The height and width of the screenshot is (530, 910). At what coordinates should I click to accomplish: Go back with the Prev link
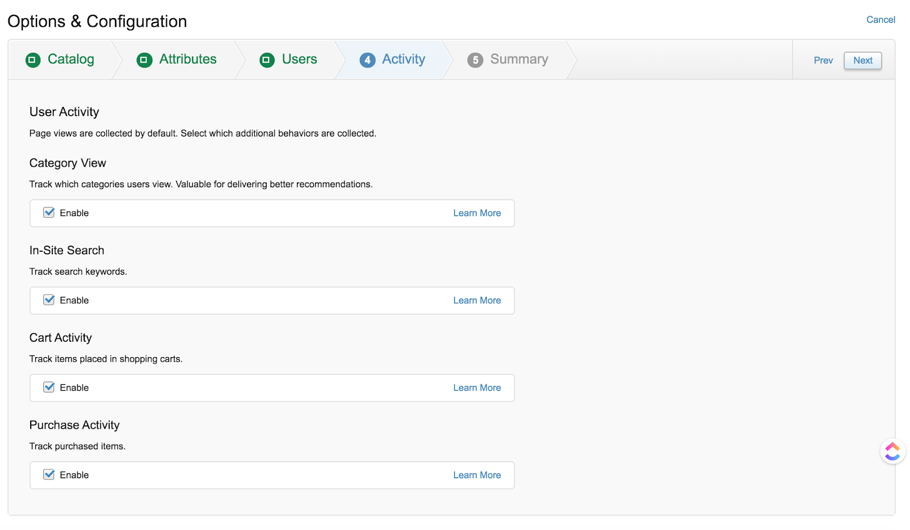tap(823, 60)
